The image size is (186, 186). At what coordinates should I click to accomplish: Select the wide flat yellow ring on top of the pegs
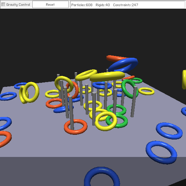(107, 76)
